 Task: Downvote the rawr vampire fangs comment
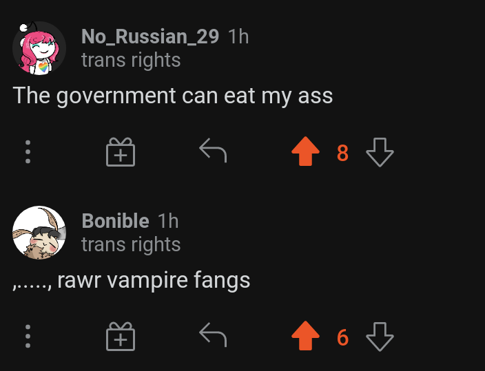pyautogui.click(x=380, y=337)
